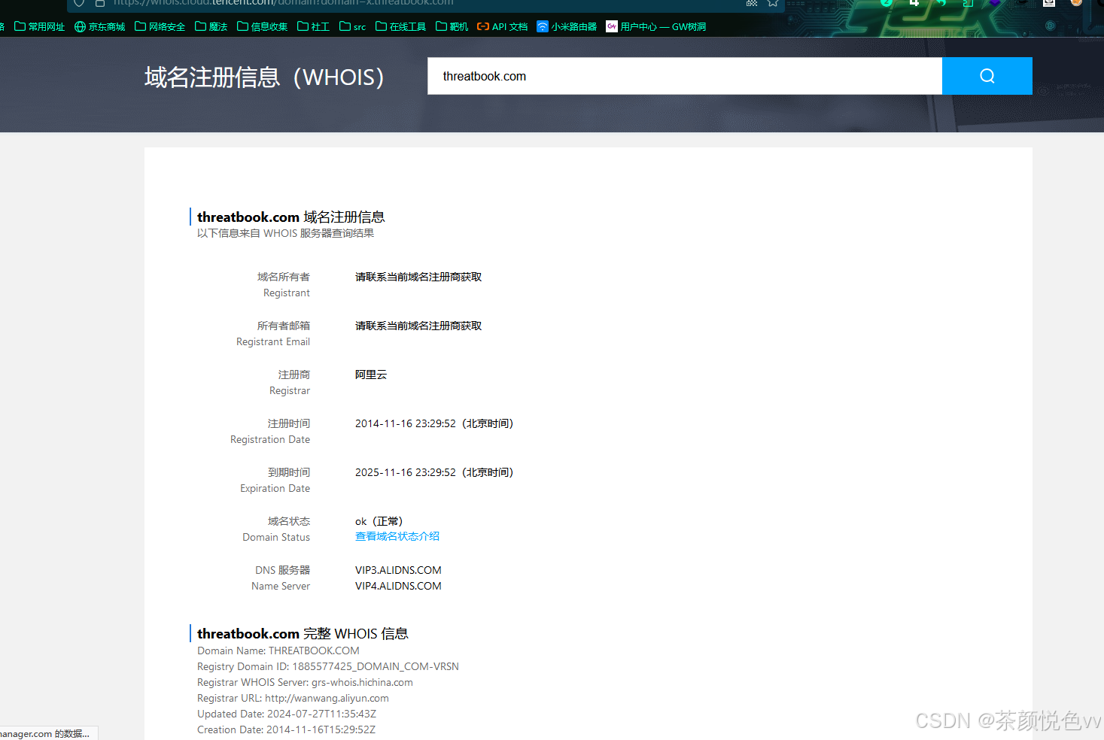The height and width of the screenshot is (740, 1104).
Task: Click the Registrar WHOIS Server line
Action: [305, 682]
